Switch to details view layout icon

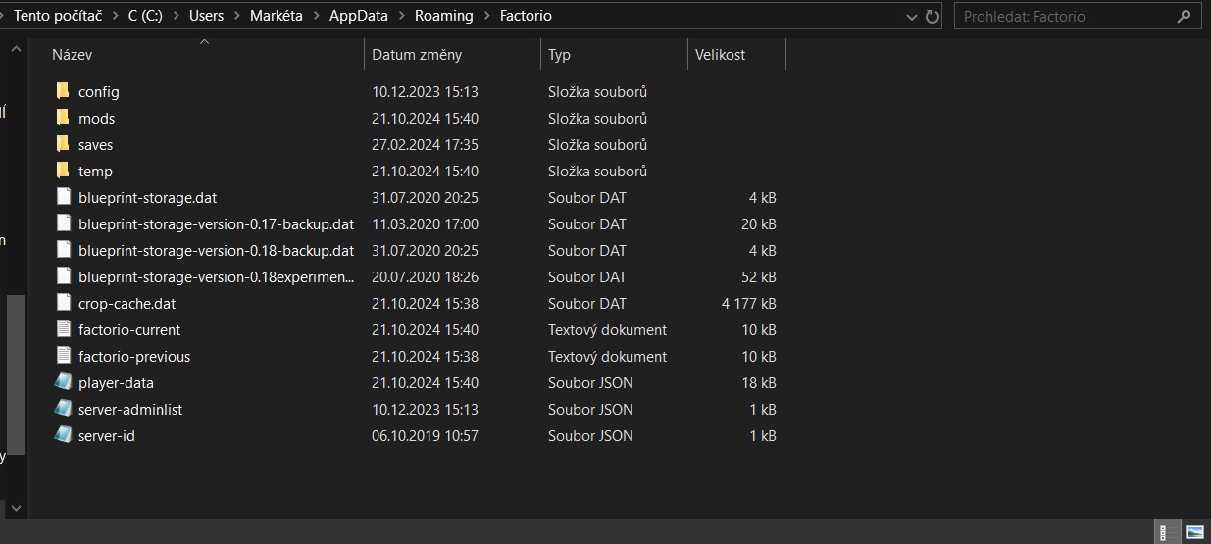[x=1169, y=533]
